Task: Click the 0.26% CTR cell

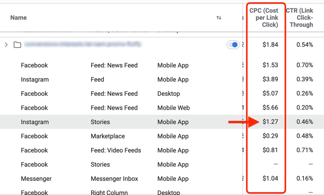Action: tap(305, 93)
